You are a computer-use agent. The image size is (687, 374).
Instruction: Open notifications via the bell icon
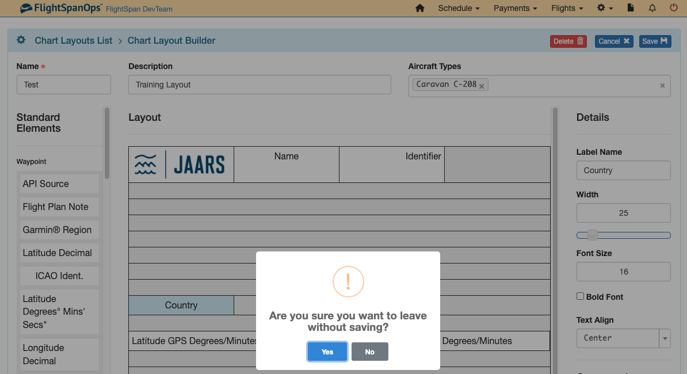click(651, 8)
